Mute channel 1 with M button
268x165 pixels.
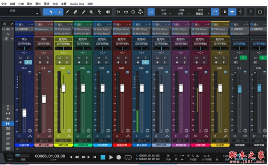21,58
